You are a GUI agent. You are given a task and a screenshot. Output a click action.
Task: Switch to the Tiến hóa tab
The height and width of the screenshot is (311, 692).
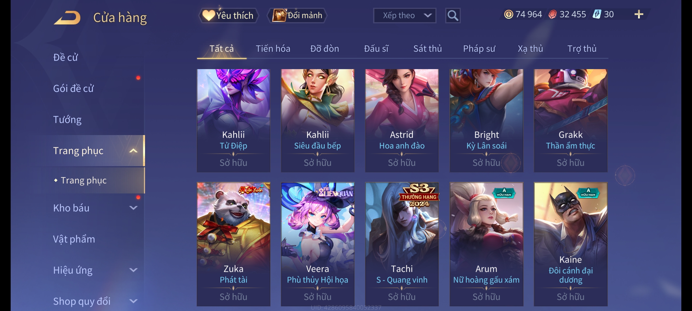[273, 49]
